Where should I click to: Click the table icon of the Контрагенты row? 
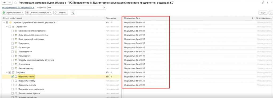[x=16, y=44]
